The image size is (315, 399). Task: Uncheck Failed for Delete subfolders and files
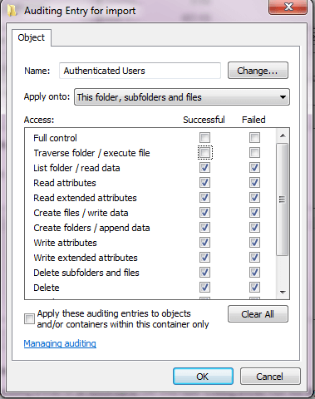pyautogui.click(x=254, y=272)
